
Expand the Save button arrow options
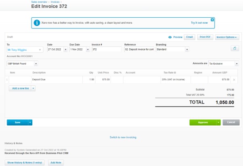(x=30, y=122)
